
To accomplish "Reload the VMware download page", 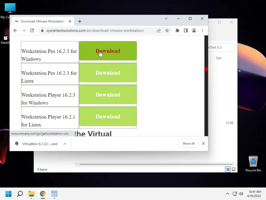I will coord(32,31).
